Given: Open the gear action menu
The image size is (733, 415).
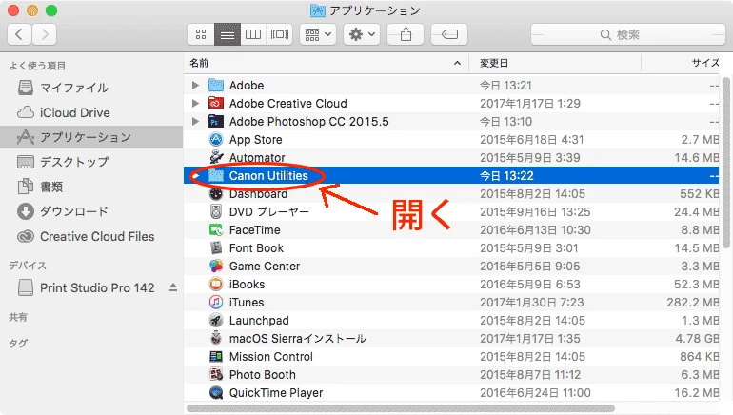Looking at the screenshot, I should point(362,34).
